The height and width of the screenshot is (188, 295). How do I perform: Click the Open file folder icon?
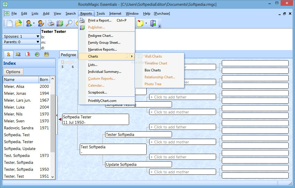(18, 23)
